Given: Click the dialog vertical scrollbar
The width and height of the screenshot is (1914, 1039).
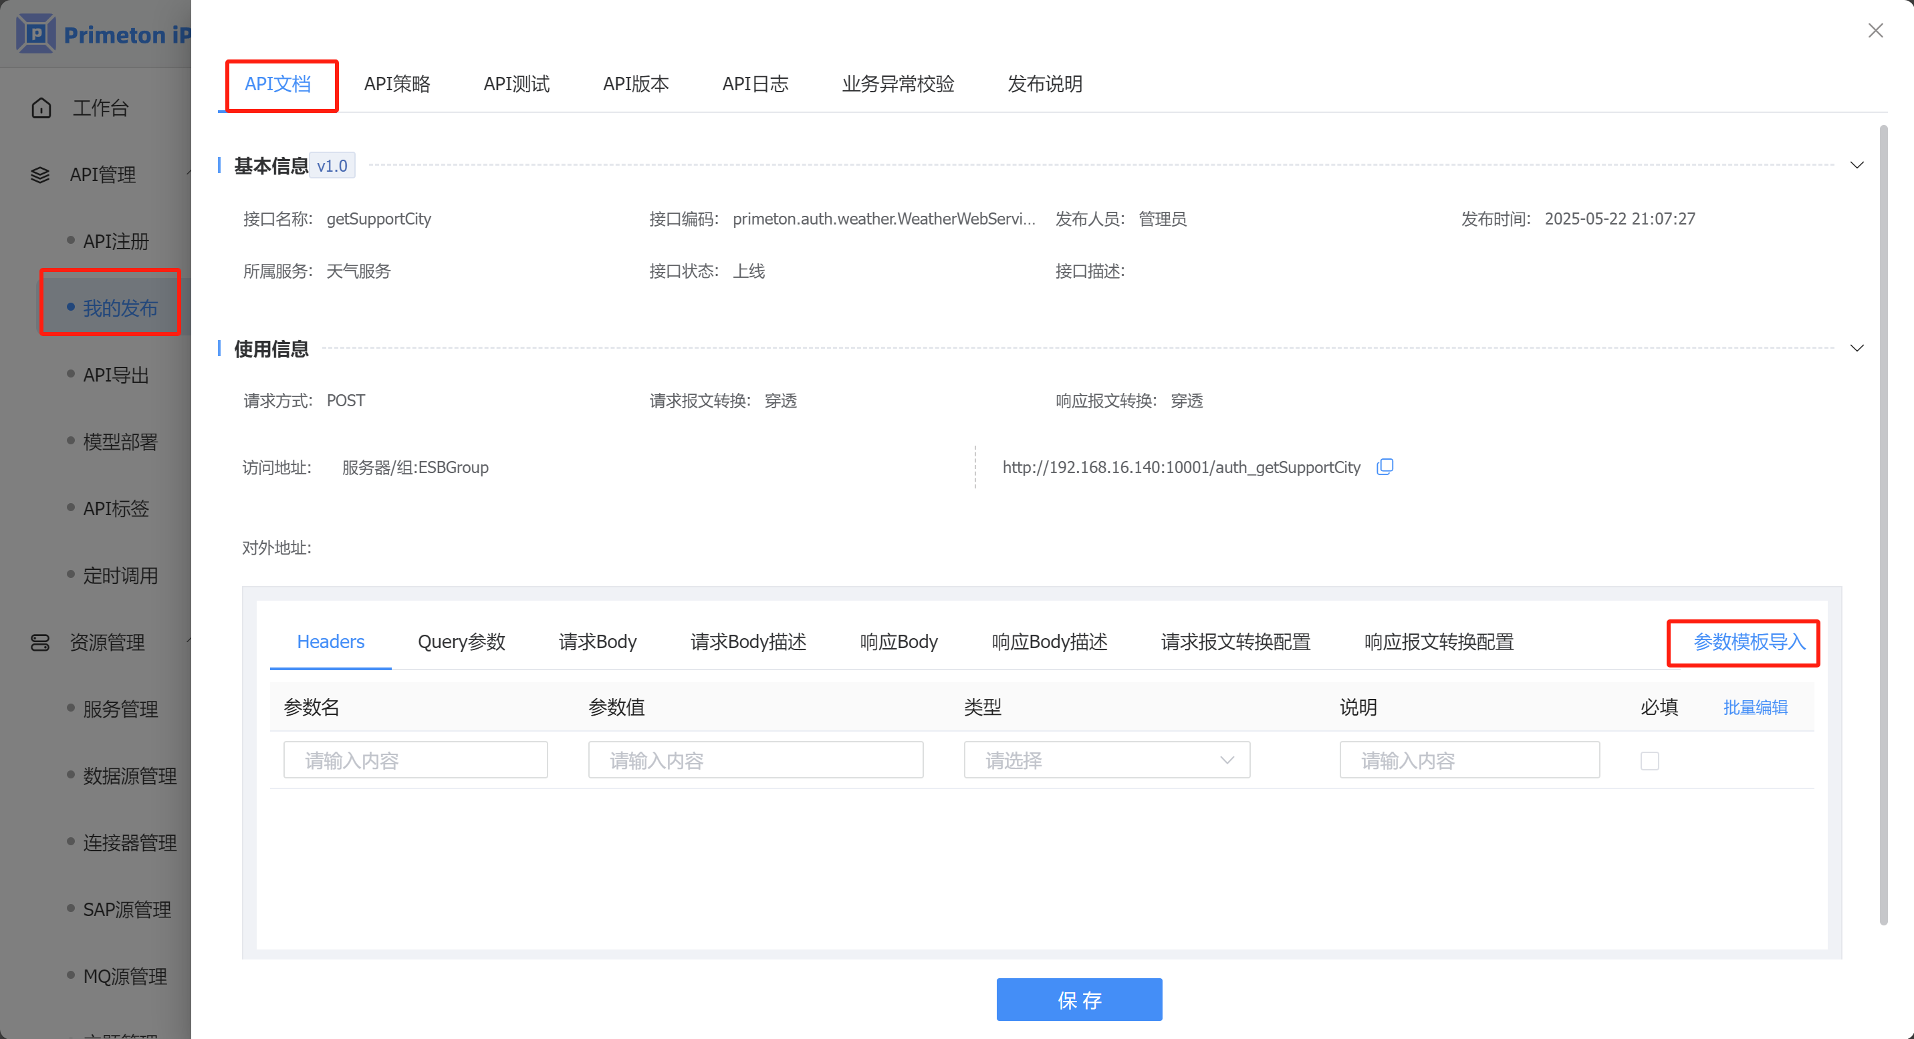Looking at the screenshot, I should pyautogui.click(x=1883, y=520).
